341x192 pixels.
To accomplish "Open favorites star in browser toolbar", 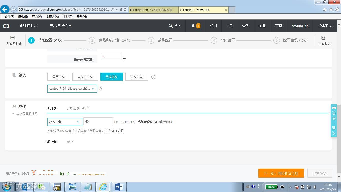I will point(331,9).
